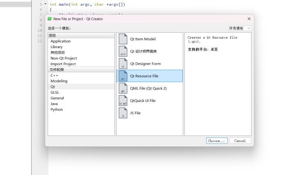Screen dimensions: 283x175
Task: Select the Application project category
Action: [81, 41]
